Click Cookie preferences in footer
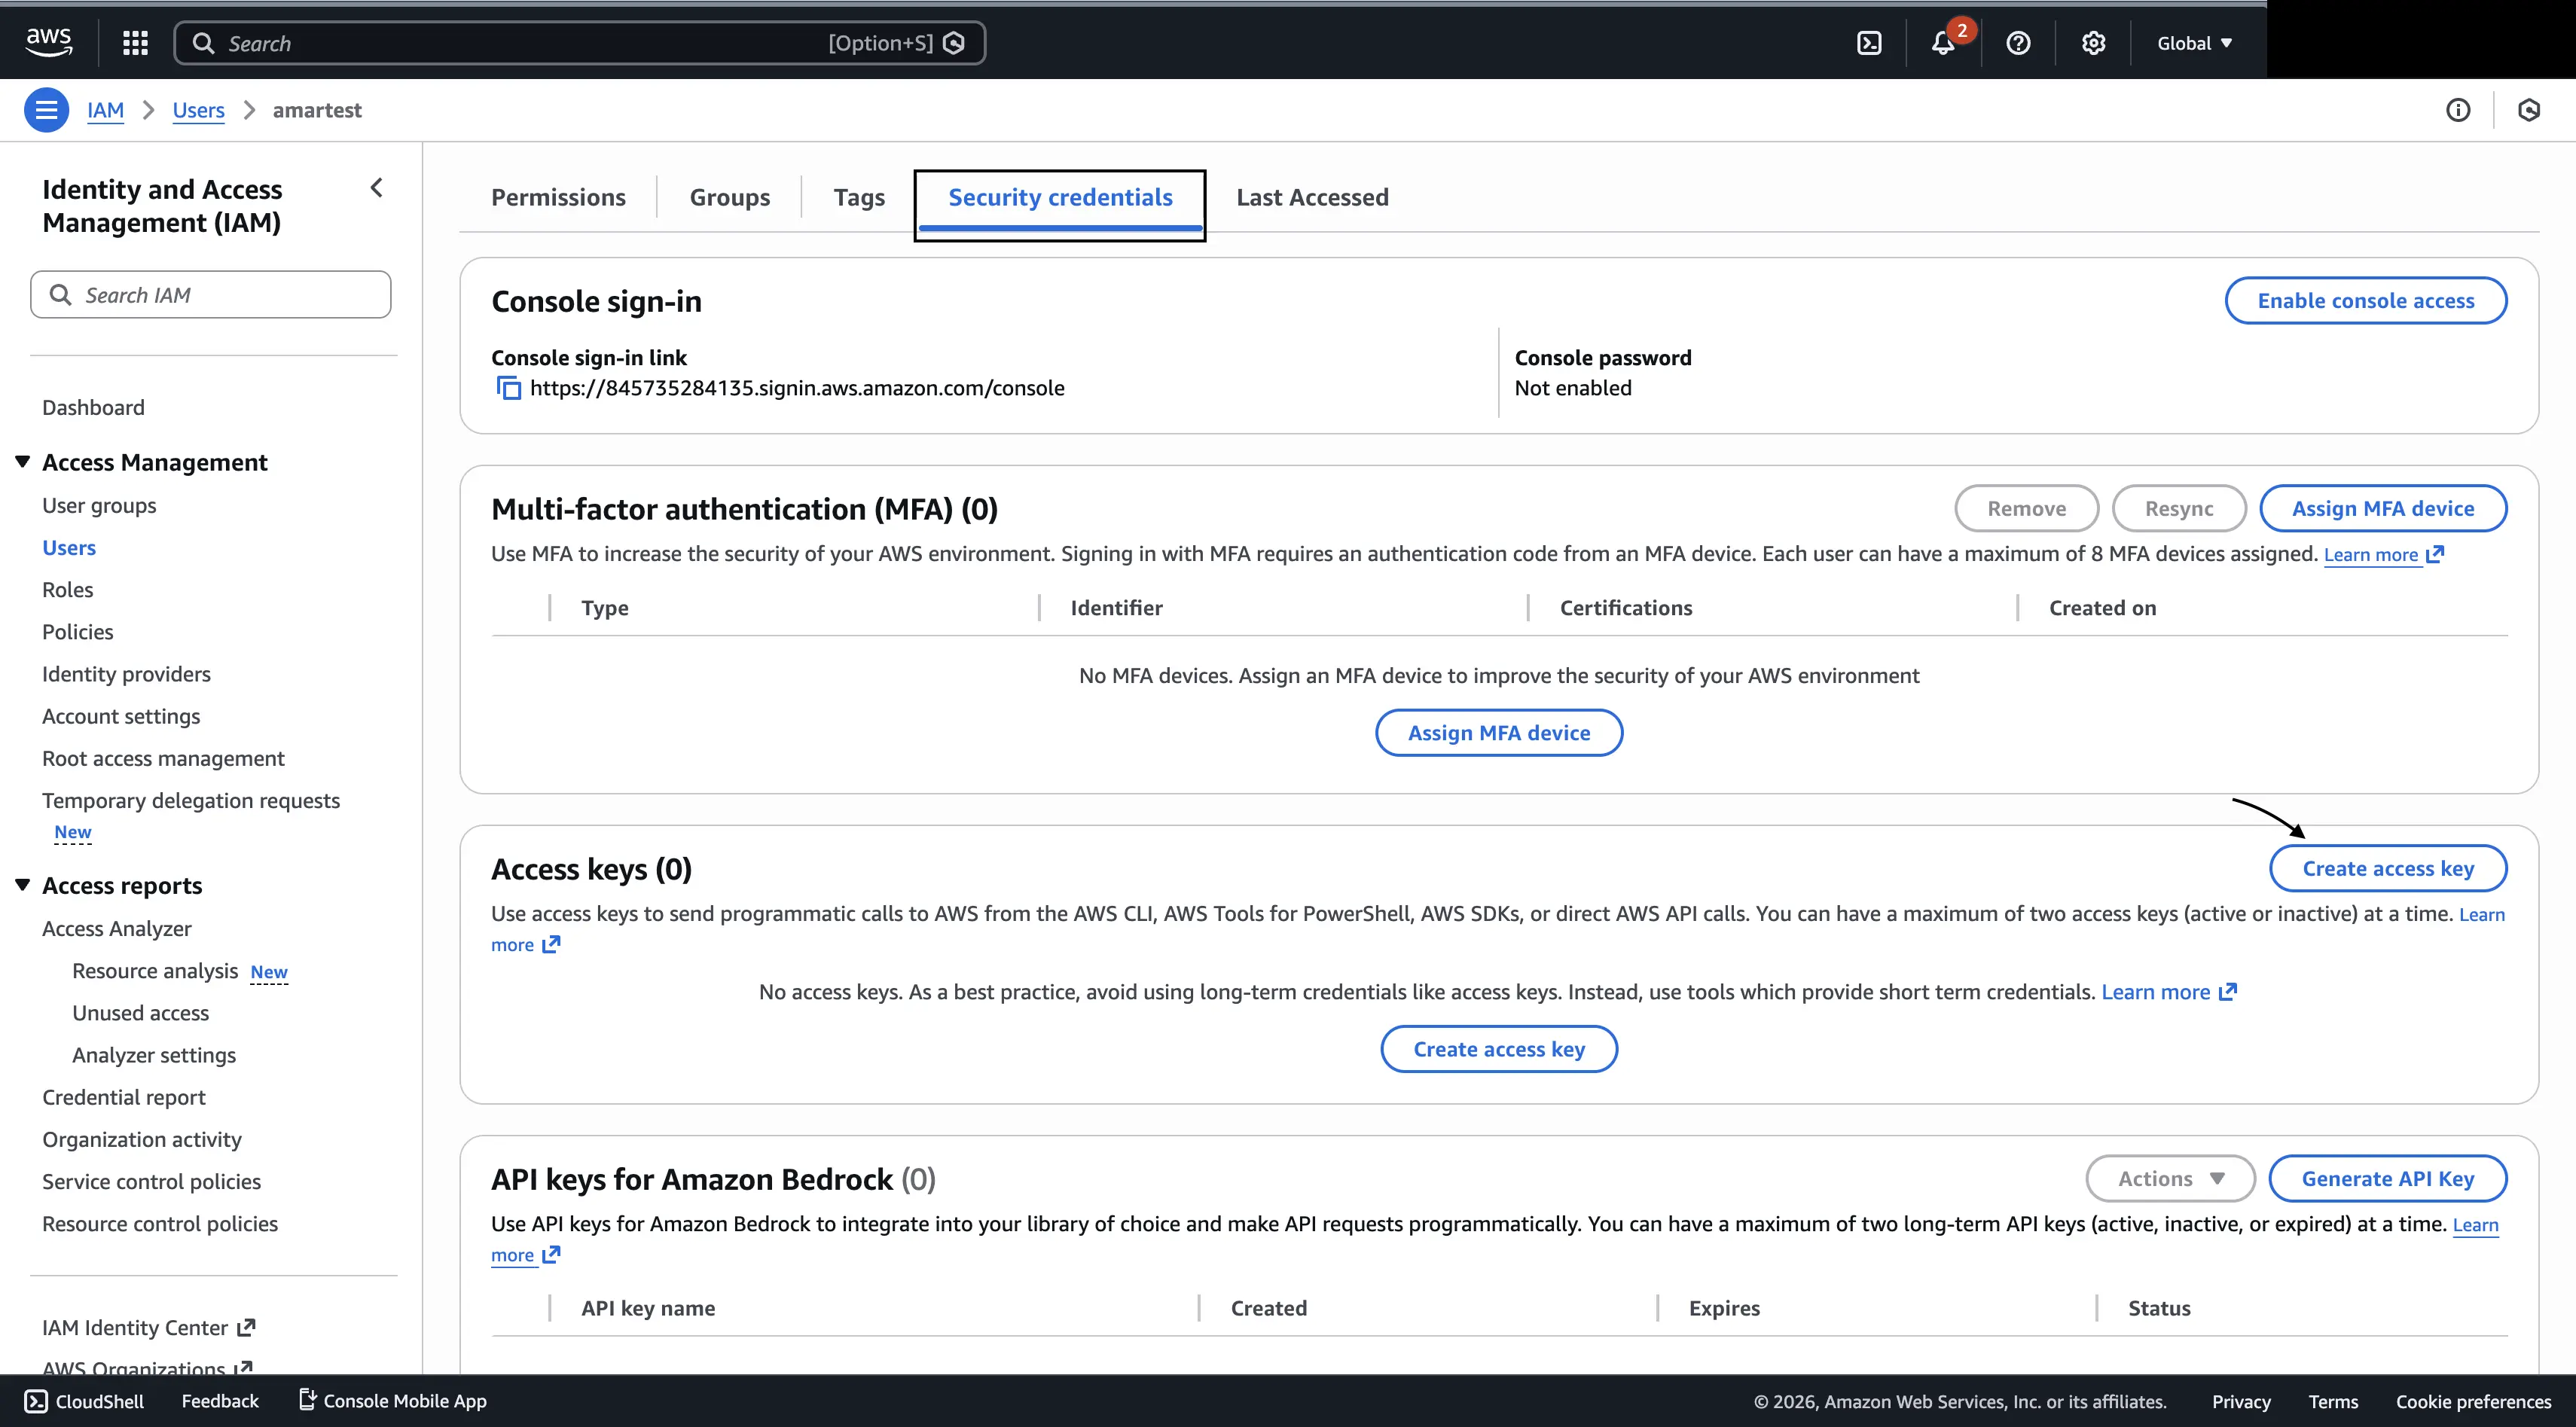Image resolution: width=2576 pixels, height=1427 pixels. coord(2473,1401)
